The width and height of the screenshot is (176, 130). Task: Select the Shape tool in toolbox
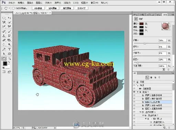pos(9,54)
